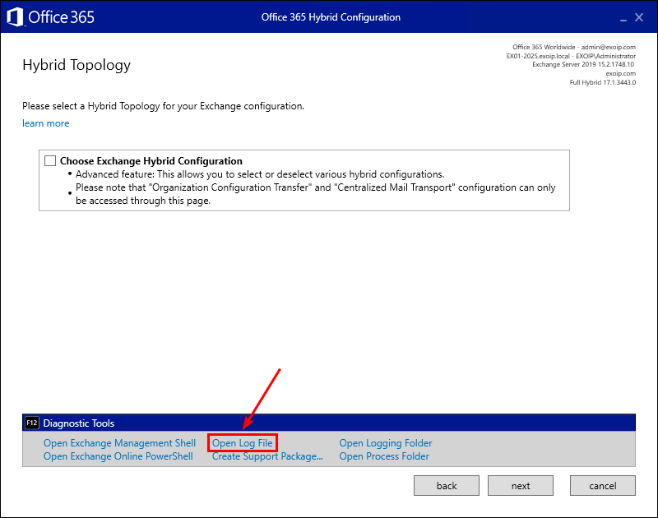This screenshot has height=518, width=658.
Task: Click the 'Advanced feature' bullet text
Action: 260,174
